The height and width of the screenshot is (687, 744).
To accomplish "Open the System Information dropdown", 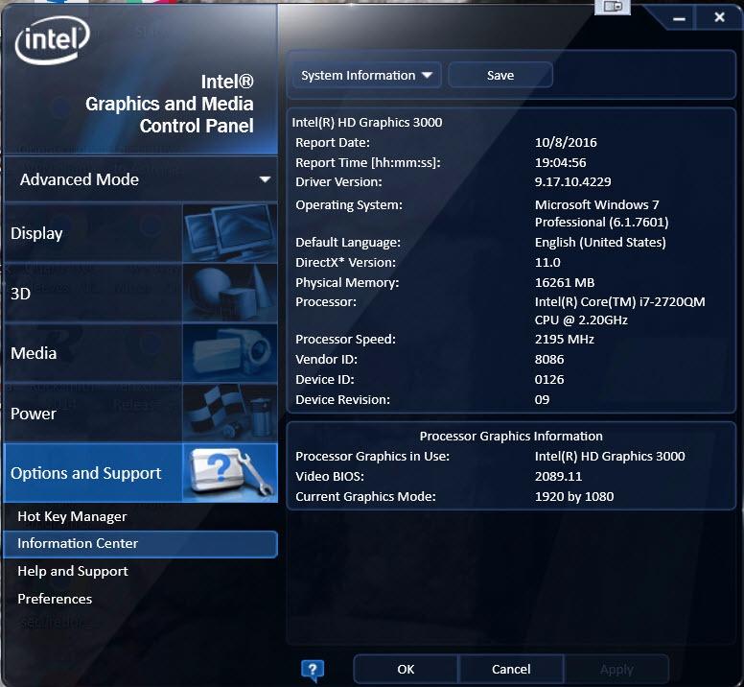I will [x=366, y=76].
